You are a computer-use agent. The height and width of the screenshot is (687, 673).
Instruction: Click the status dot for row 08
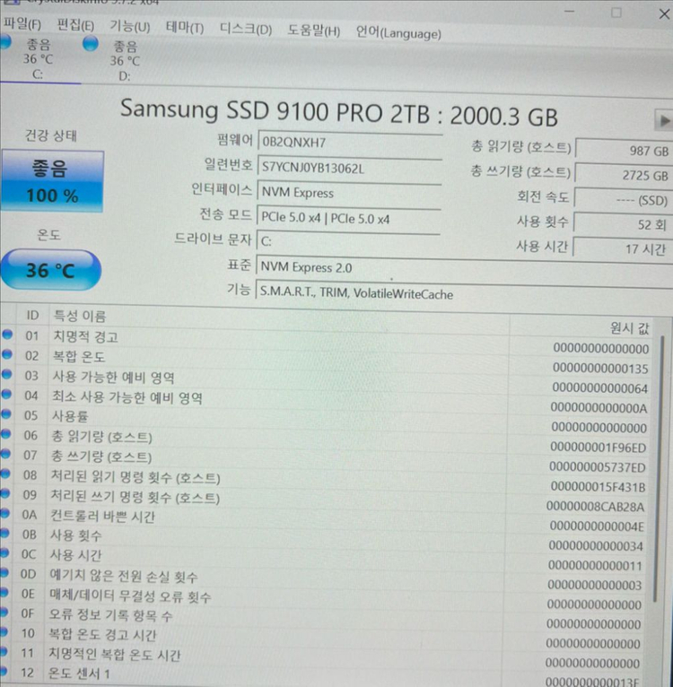click(4, 474)
